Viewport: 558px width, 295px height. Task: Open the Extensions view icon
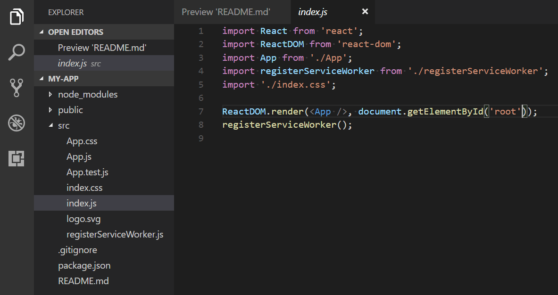coord(17,159)
